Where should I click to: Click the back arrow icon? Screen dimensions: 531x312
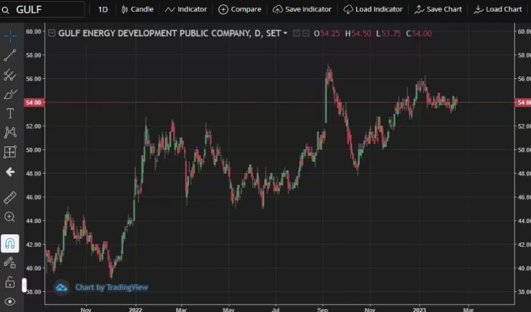[10, 172]
